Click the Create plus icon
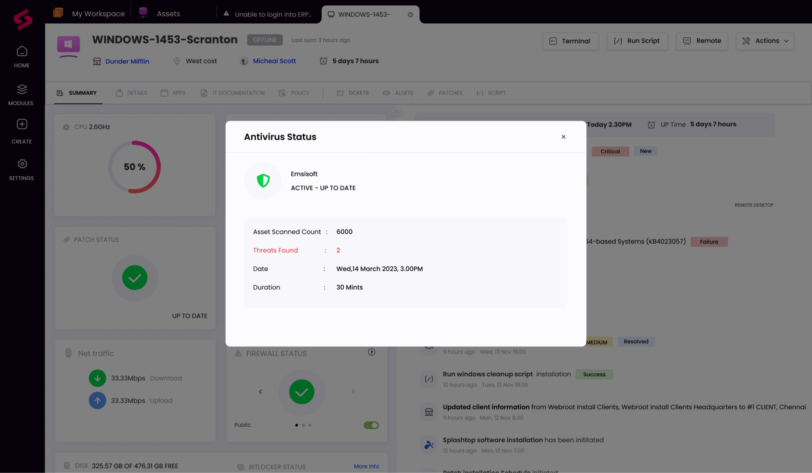The width and height of the screenshot is (812, 473). [x=22, y=124]
